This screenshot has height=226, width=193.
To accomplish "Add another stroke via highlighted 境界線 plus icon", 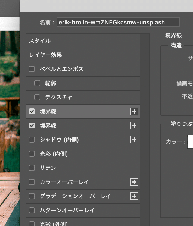I will 134,111.
